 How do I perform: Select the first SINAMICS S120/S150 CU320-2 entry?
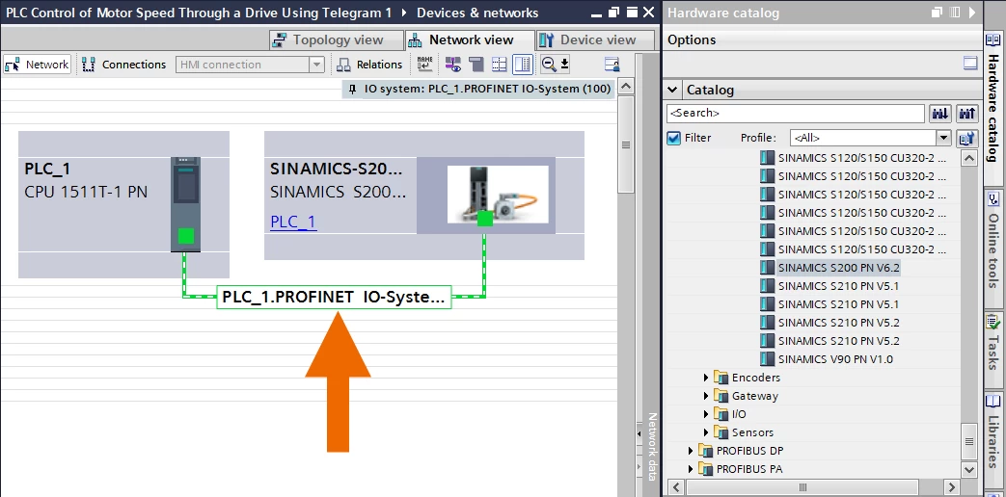pos(861,158)
